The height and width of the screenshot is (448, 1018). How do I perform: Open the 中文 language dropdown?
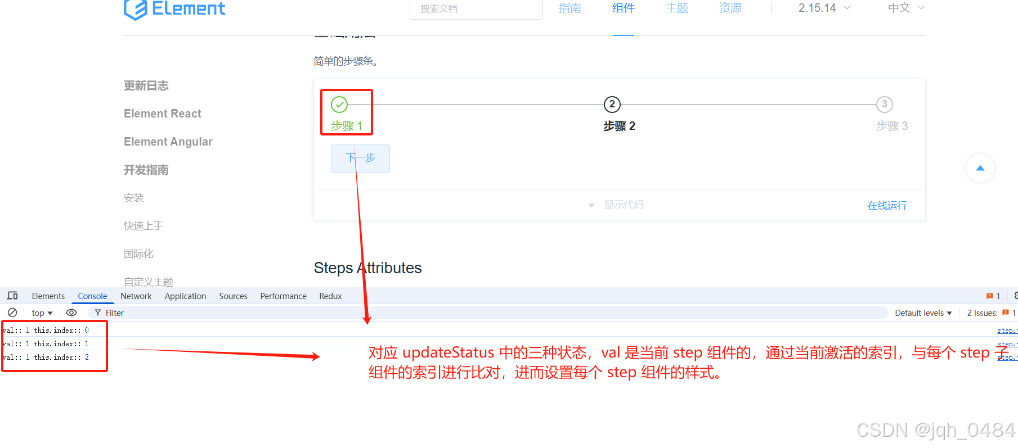point(906,8)
